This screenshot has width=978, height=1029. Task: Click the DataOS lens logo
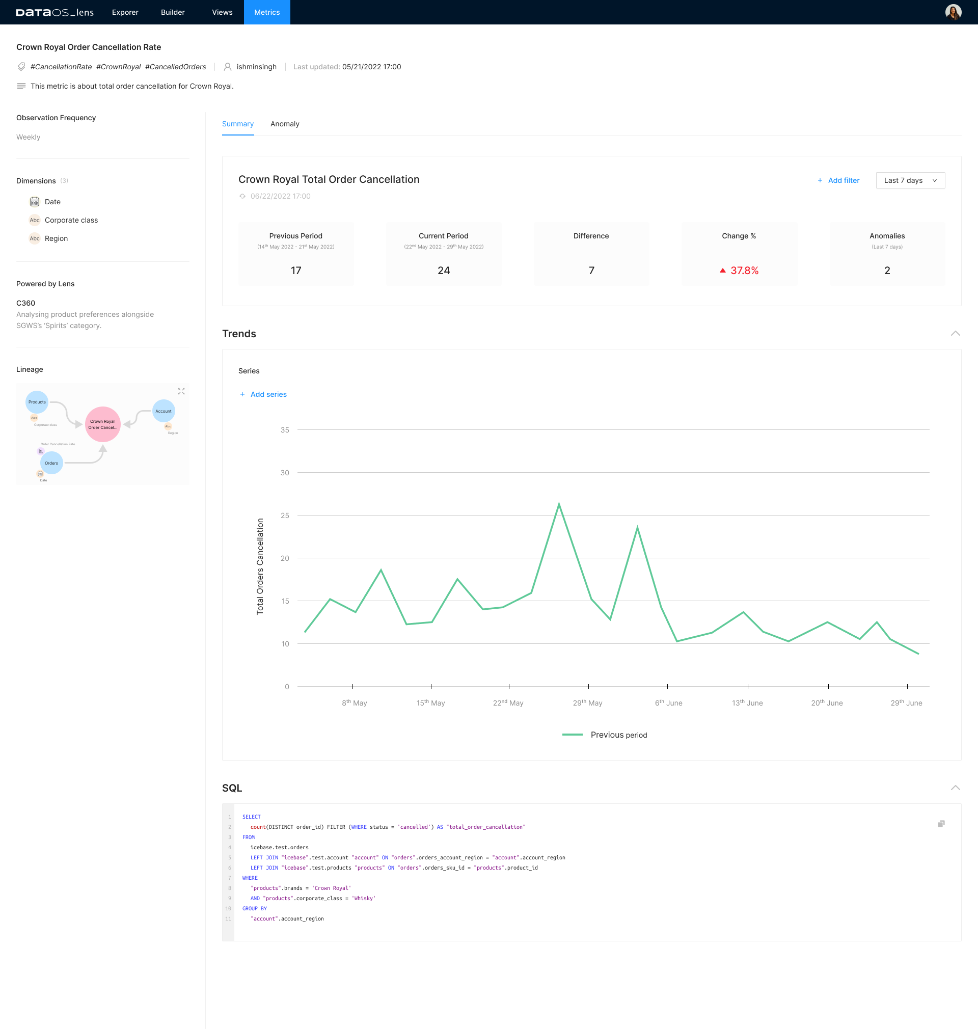(55, 12)
